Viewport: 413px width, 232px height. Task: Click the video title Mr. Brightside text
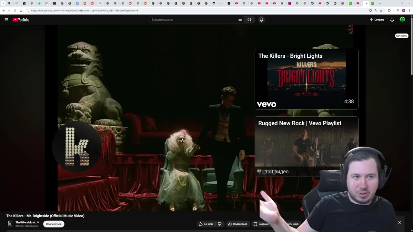pos(45,216)
